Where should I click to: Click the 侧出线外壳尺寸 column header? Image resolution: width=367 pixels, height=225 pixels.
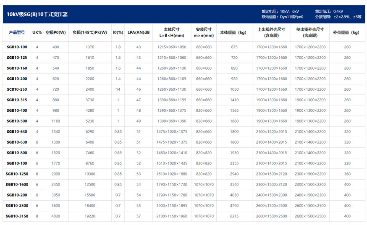click(x=310, y=33)
